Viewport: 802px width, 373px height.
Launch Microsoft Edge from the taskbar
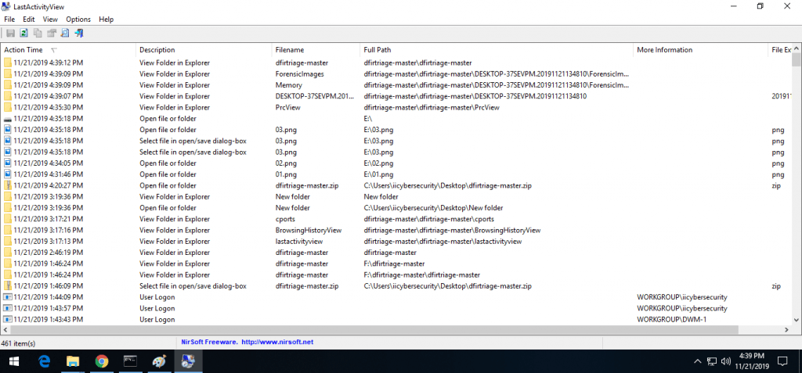[x=45, y=362]
